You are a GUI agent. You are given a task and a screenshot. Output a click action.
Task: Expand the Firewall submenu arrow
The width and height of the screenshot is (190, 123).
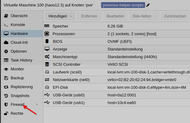[37, 105]
